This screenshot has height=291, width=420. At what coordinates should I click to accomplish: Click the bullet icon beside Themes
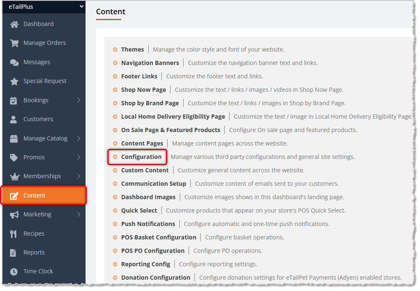coord(115,49)
